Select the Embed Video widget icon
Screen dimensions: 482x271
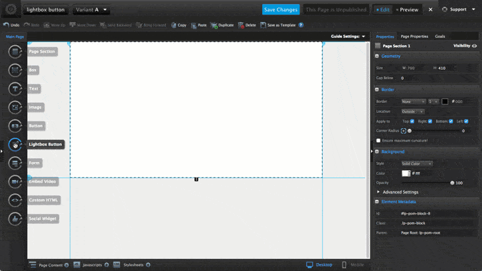15,181
